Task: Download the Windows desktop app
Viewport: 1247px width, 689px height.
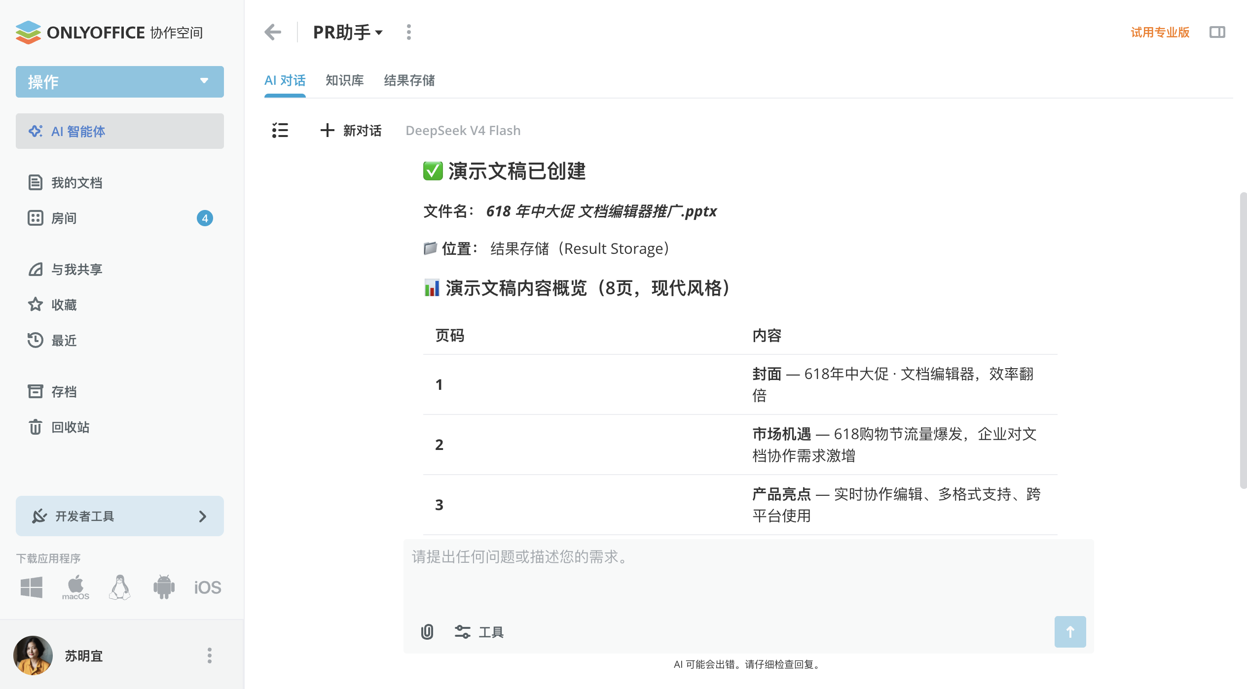Action: (x=32, y=587)
